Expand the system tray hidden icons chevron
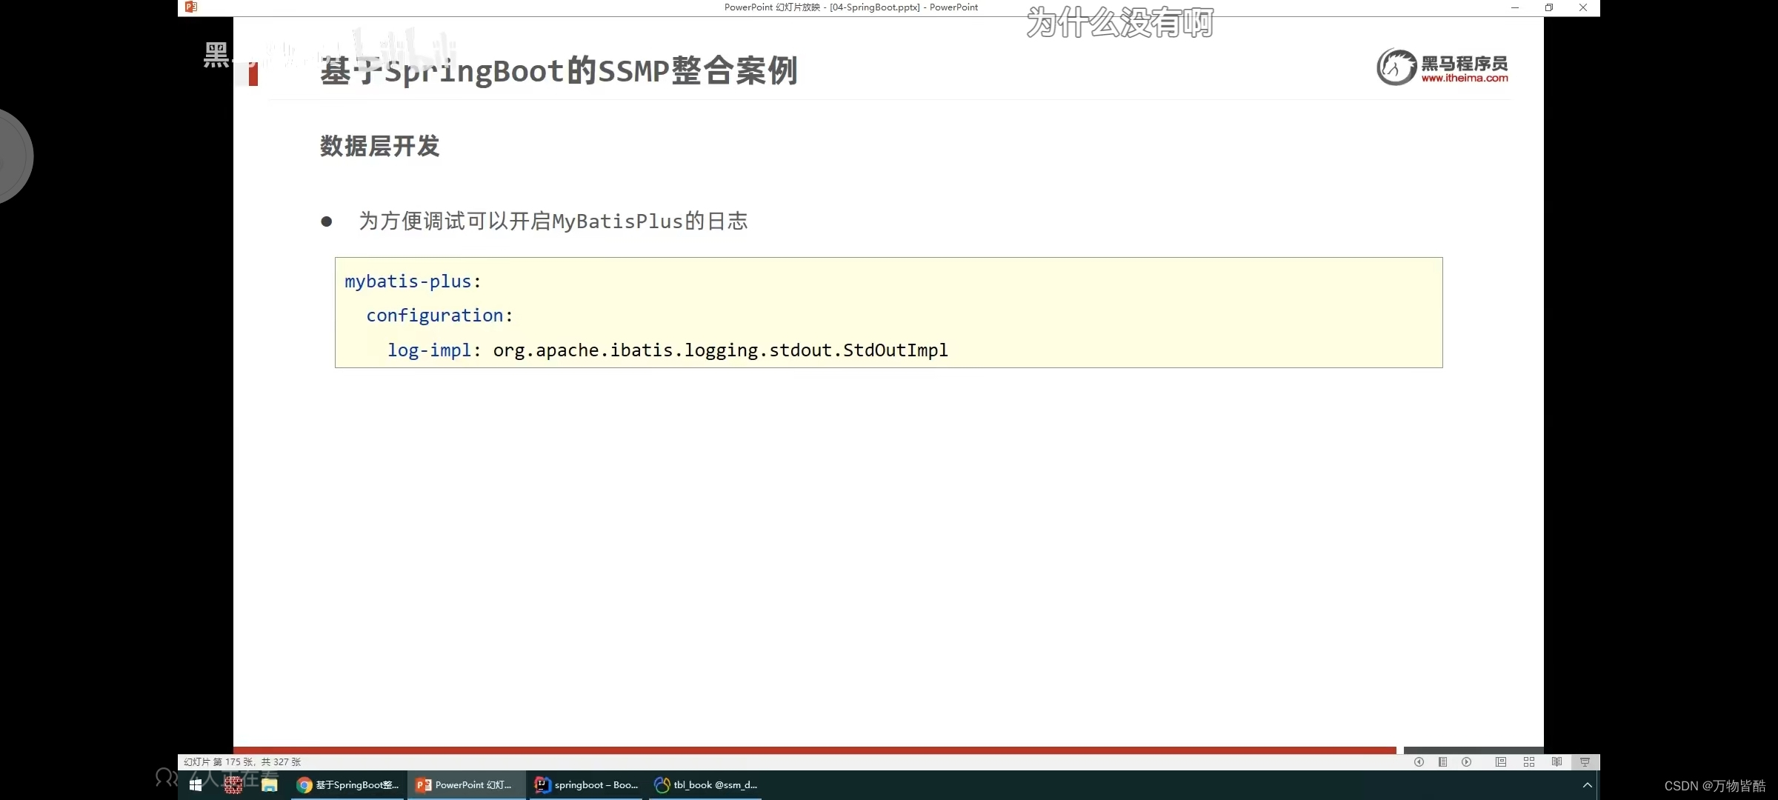The width and height of the screenshot is (1778, 800). tap(1587, 785)
